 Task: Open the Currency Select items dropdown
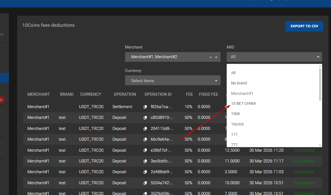click(172, 81)
